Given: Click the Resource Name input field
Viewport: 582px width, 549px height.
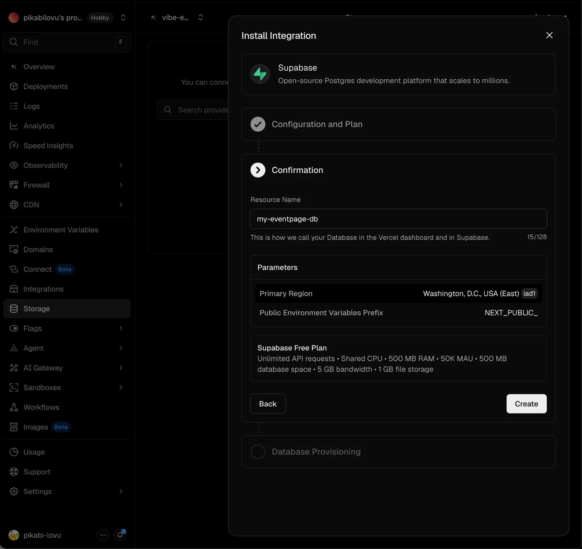Looking at the screenshot, I should coord(399,219).
